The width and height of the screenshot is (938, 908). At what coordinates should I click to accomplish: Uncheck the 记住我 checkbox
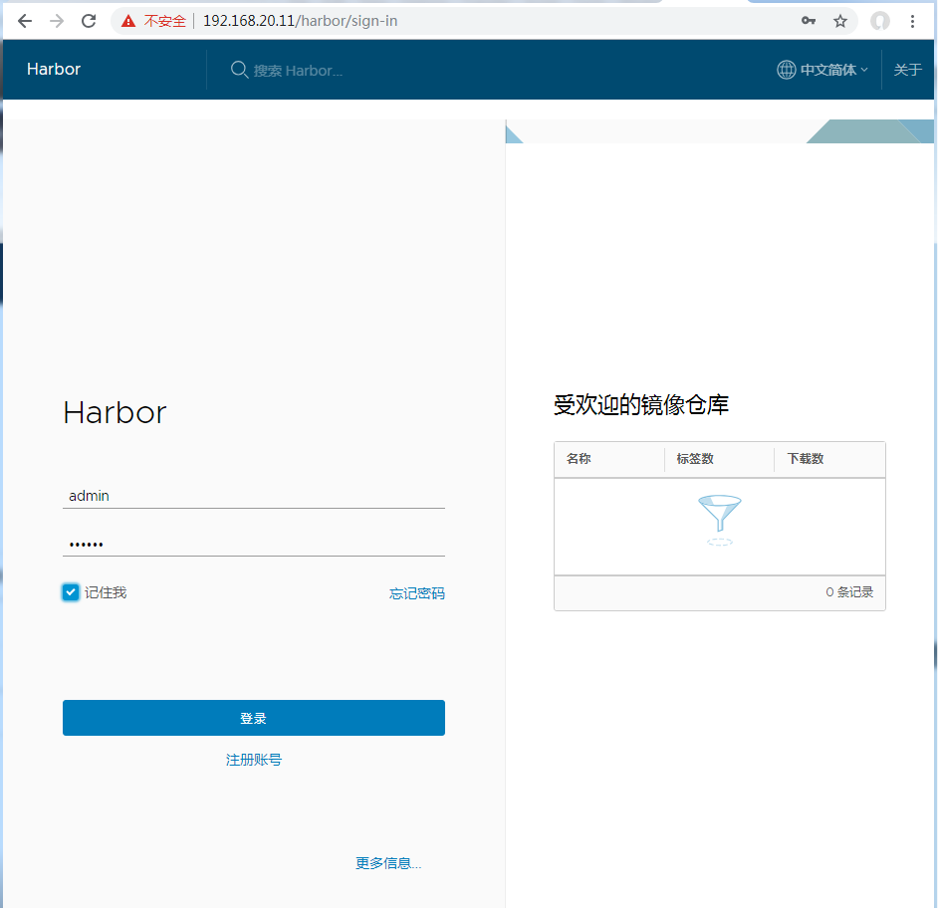[x=71, y=592]
